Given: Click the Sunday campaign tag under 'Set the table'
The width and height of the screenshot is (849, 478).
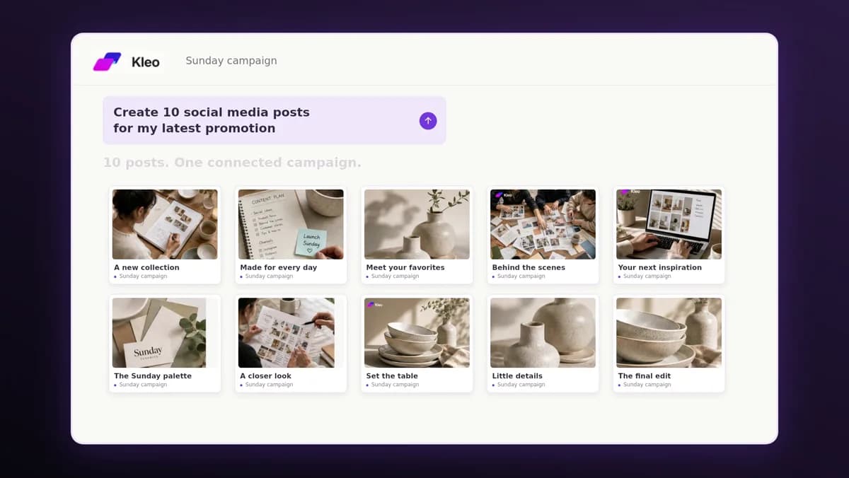Looking at the screenshot, I should (393, 385).
